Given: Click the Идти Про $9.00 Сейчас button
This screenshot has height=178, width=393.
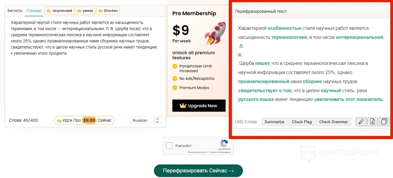Looking at the screenshot, I should coord(84,120).
